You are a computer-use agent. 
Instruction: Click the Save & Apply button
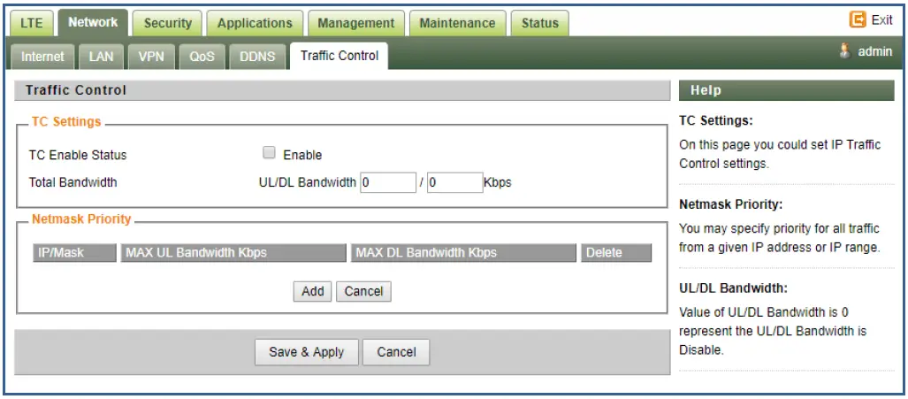tap(306, 352)
